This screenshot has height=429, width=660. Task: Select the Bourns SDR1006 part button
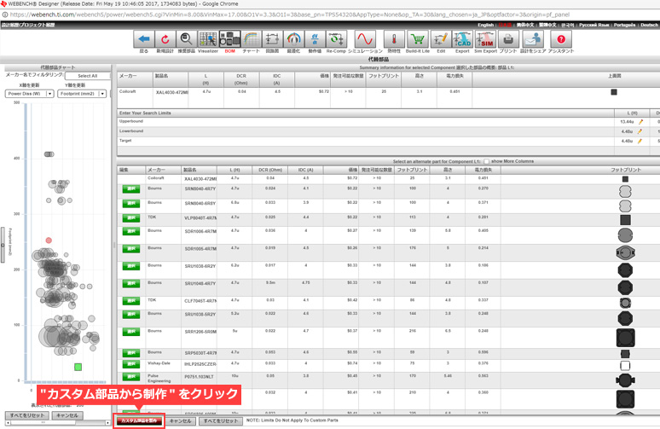131,231
